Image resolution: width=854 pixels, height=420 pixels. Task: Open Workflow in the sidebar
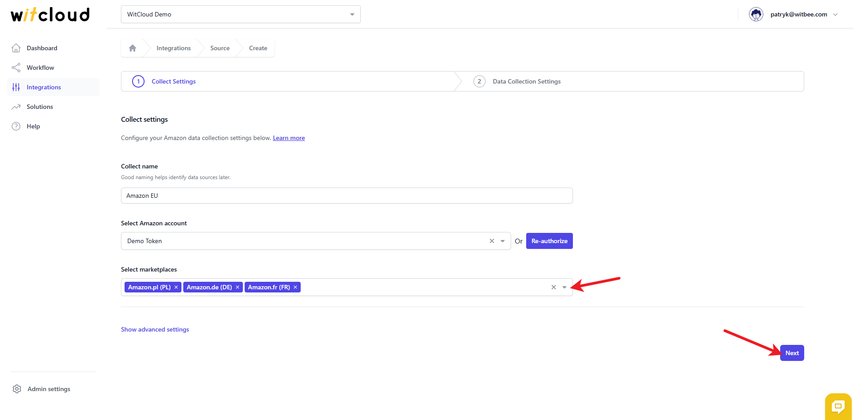pos(53,68)
